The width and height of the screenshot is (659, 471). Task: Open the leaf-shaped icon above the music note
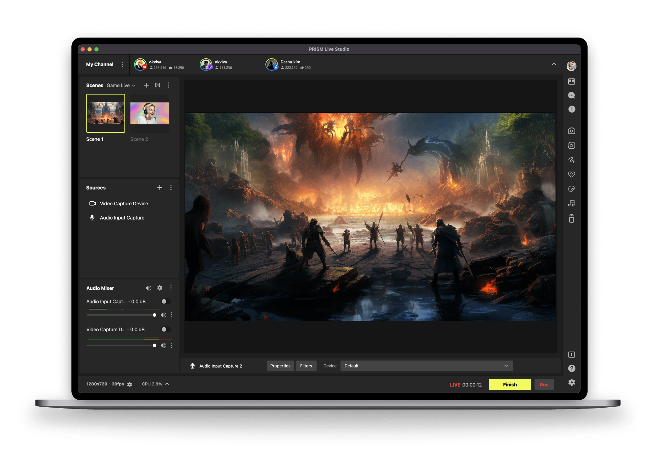(x=572, y=189)
